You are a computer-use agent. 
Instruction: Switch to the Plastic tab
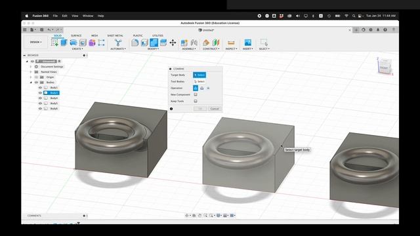tap(138, 35)
